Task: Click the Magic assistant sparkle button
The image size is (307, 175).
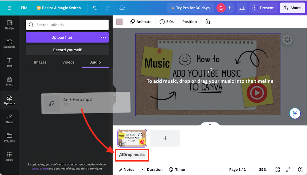Action: pyautogui.click(x=295, y=113)
